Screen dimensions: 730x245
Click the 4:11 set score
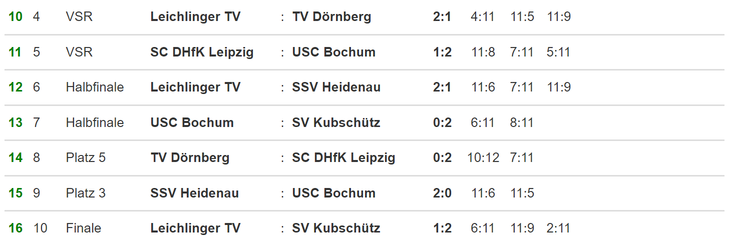[x=483, y=16]
